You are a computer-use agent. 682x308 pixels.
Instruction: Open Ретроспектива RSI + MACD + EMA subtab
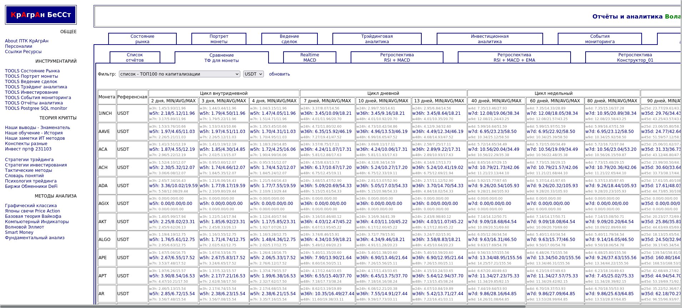[514, 57]
